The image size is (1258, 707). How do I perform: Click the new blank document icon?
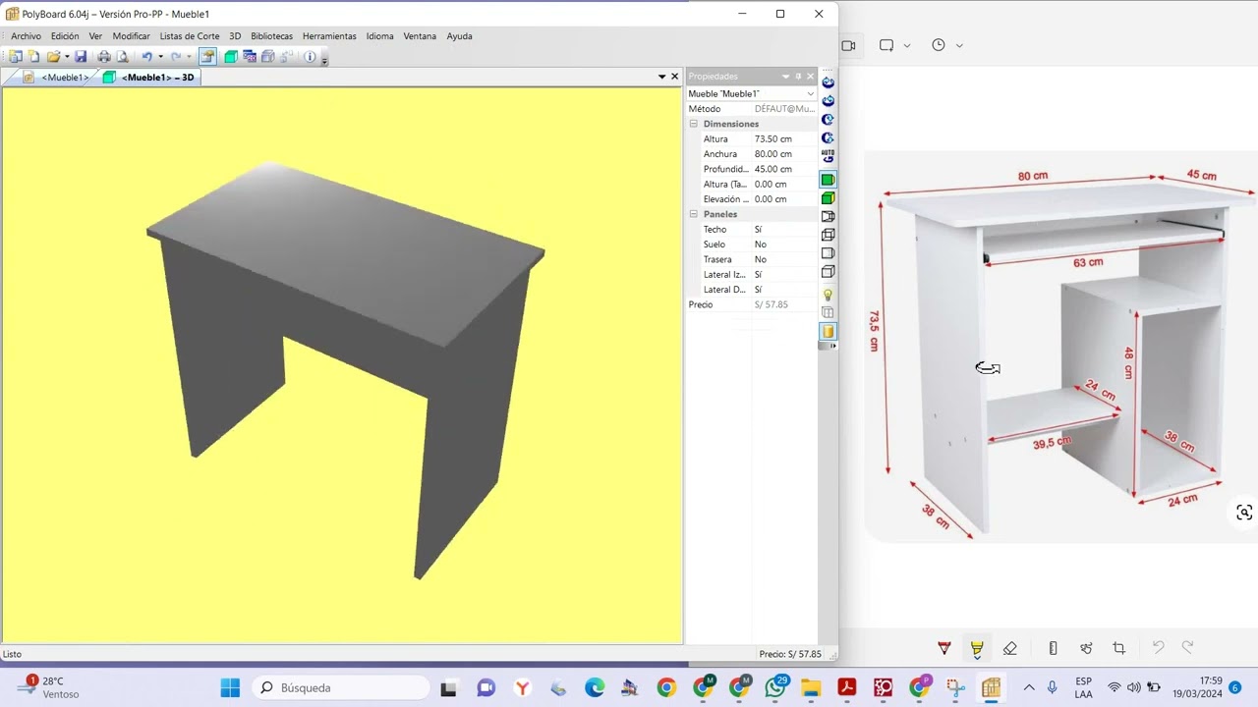point(33,57)
